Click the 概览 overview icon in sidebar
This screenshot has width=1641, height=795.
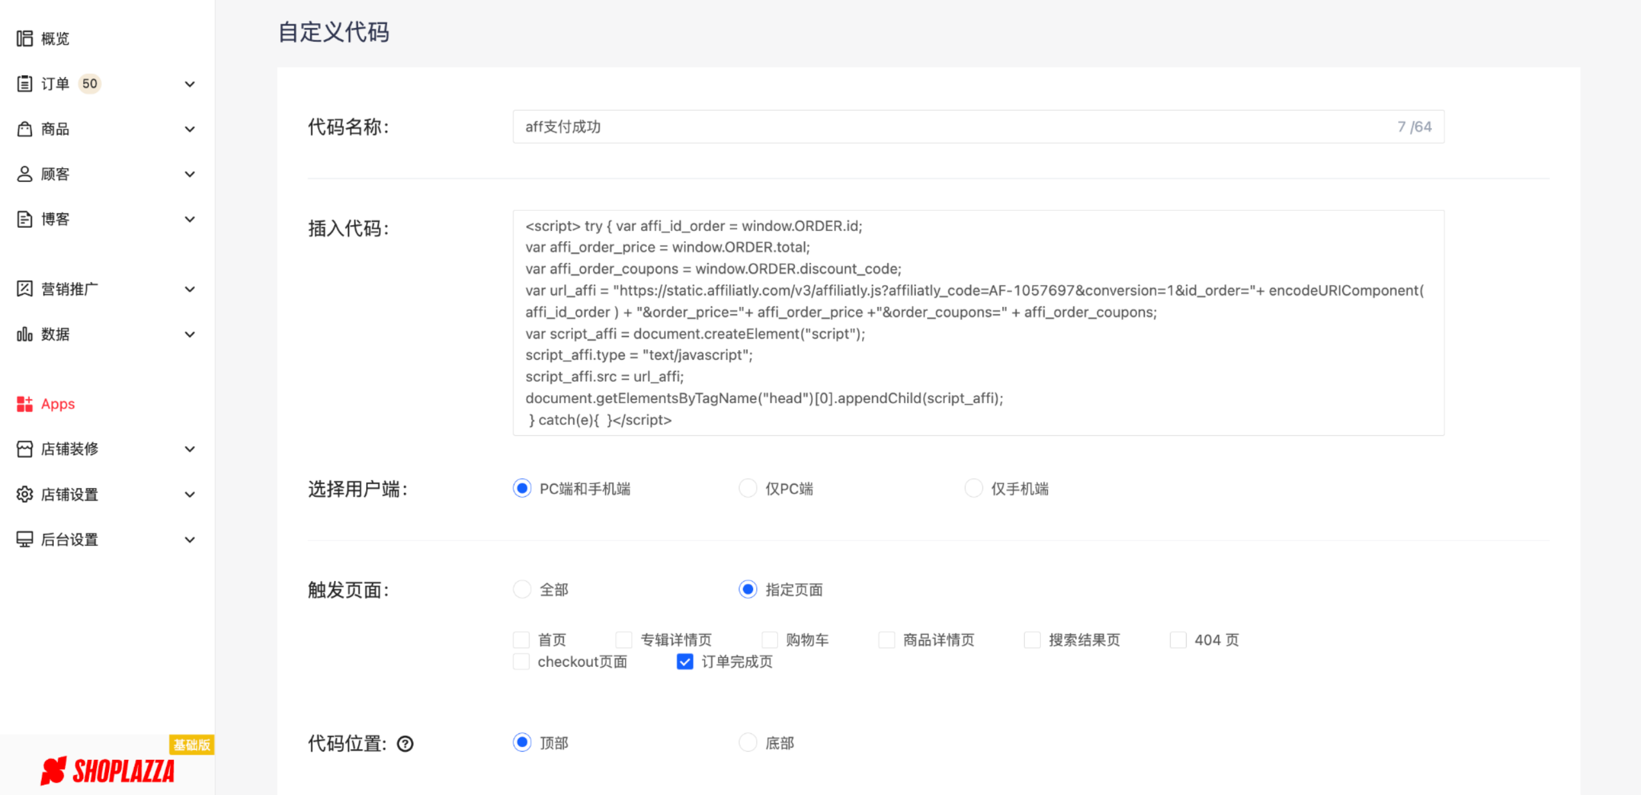(24, 38)
